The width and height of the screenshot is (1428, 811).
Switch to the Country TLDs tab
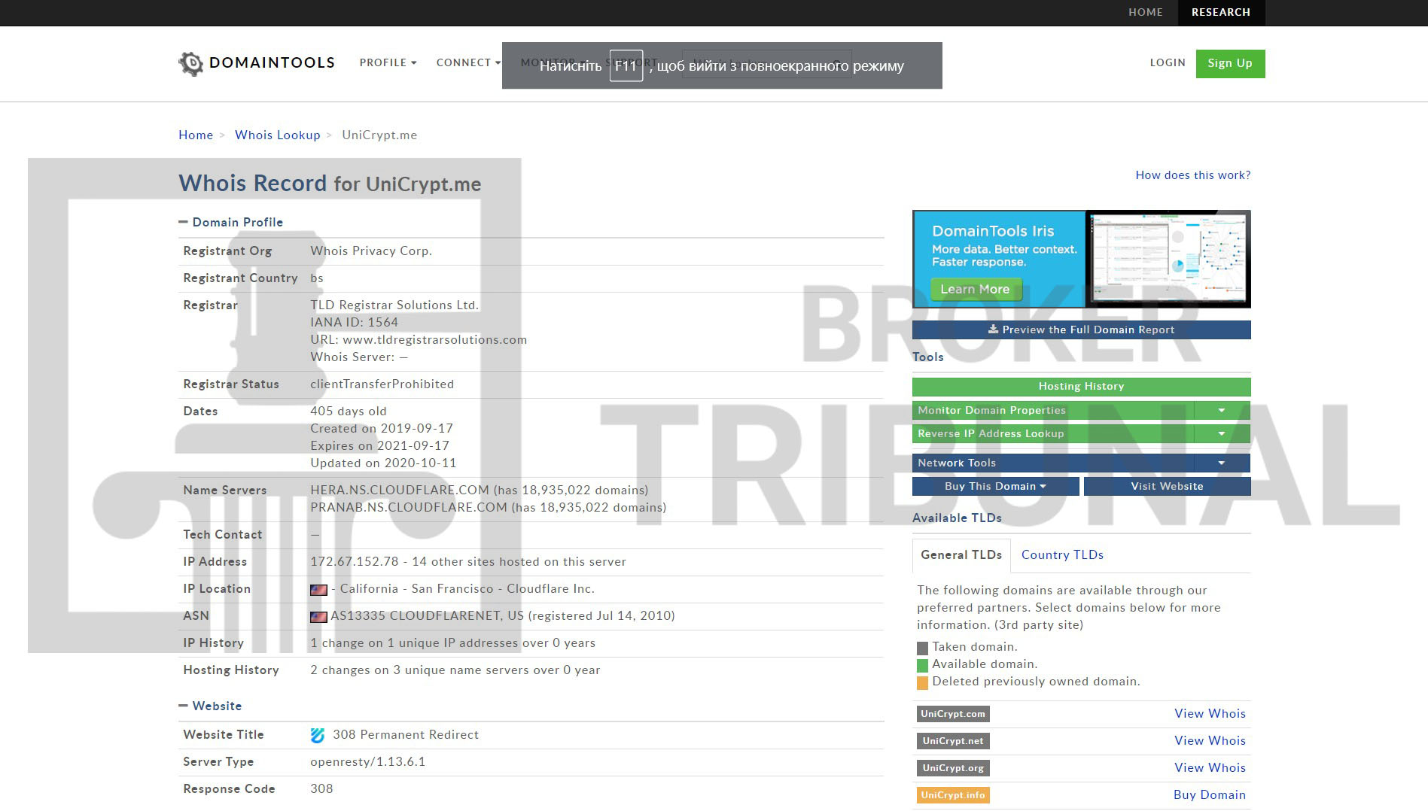[1062, 555]
